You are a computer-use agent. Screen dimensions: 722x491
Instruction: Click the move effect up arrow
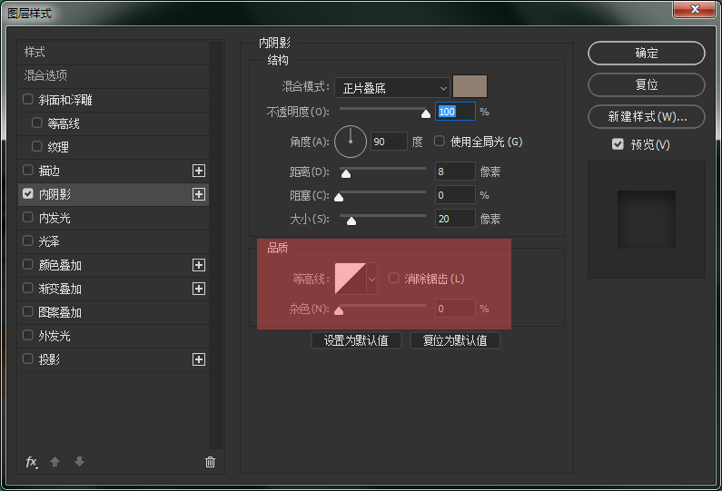click(54, 462)
